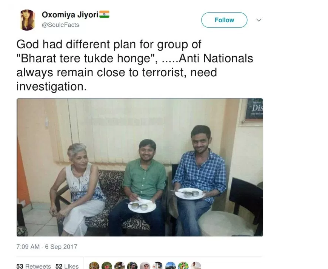This screenshot has height=269, width=328.
Task: View the list of 53 Retweets
Action: click(x=34, y=266)
